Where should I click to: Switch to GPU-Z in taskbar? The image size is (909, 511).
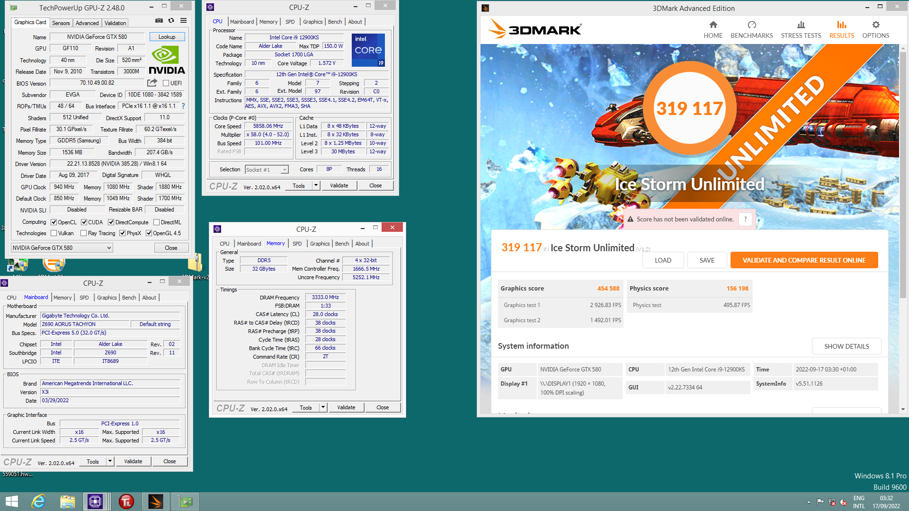click(185, 502)
